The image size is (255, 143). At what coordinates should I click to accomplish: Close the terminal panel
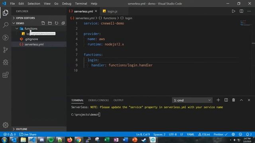pyautogui.click(x=249, y=100)
